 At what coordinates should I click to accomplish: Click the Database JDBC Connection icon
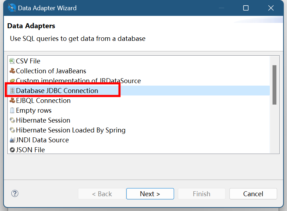[12, 91]
